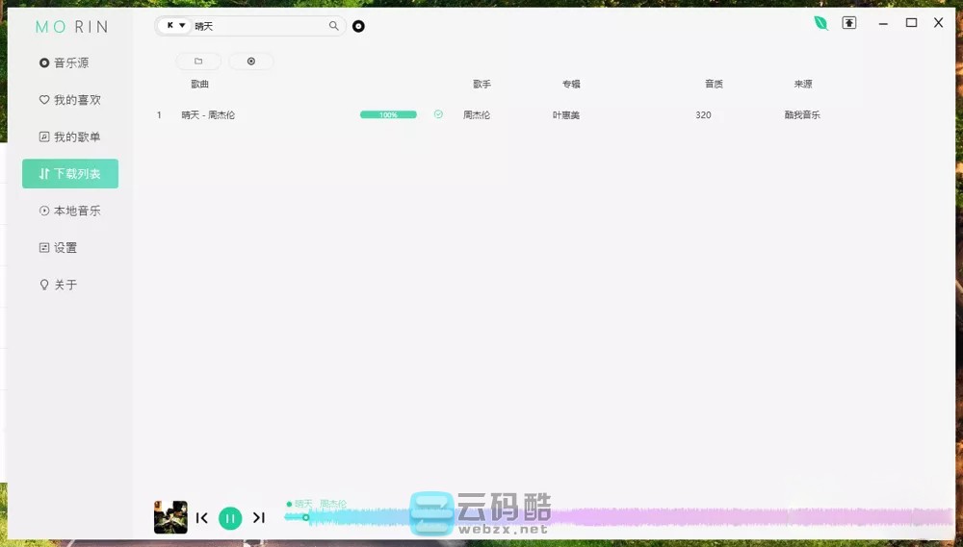Click the quality value 320
Image resolution: width=963 pixels, height=547 pixels.
tap(703, 114)
